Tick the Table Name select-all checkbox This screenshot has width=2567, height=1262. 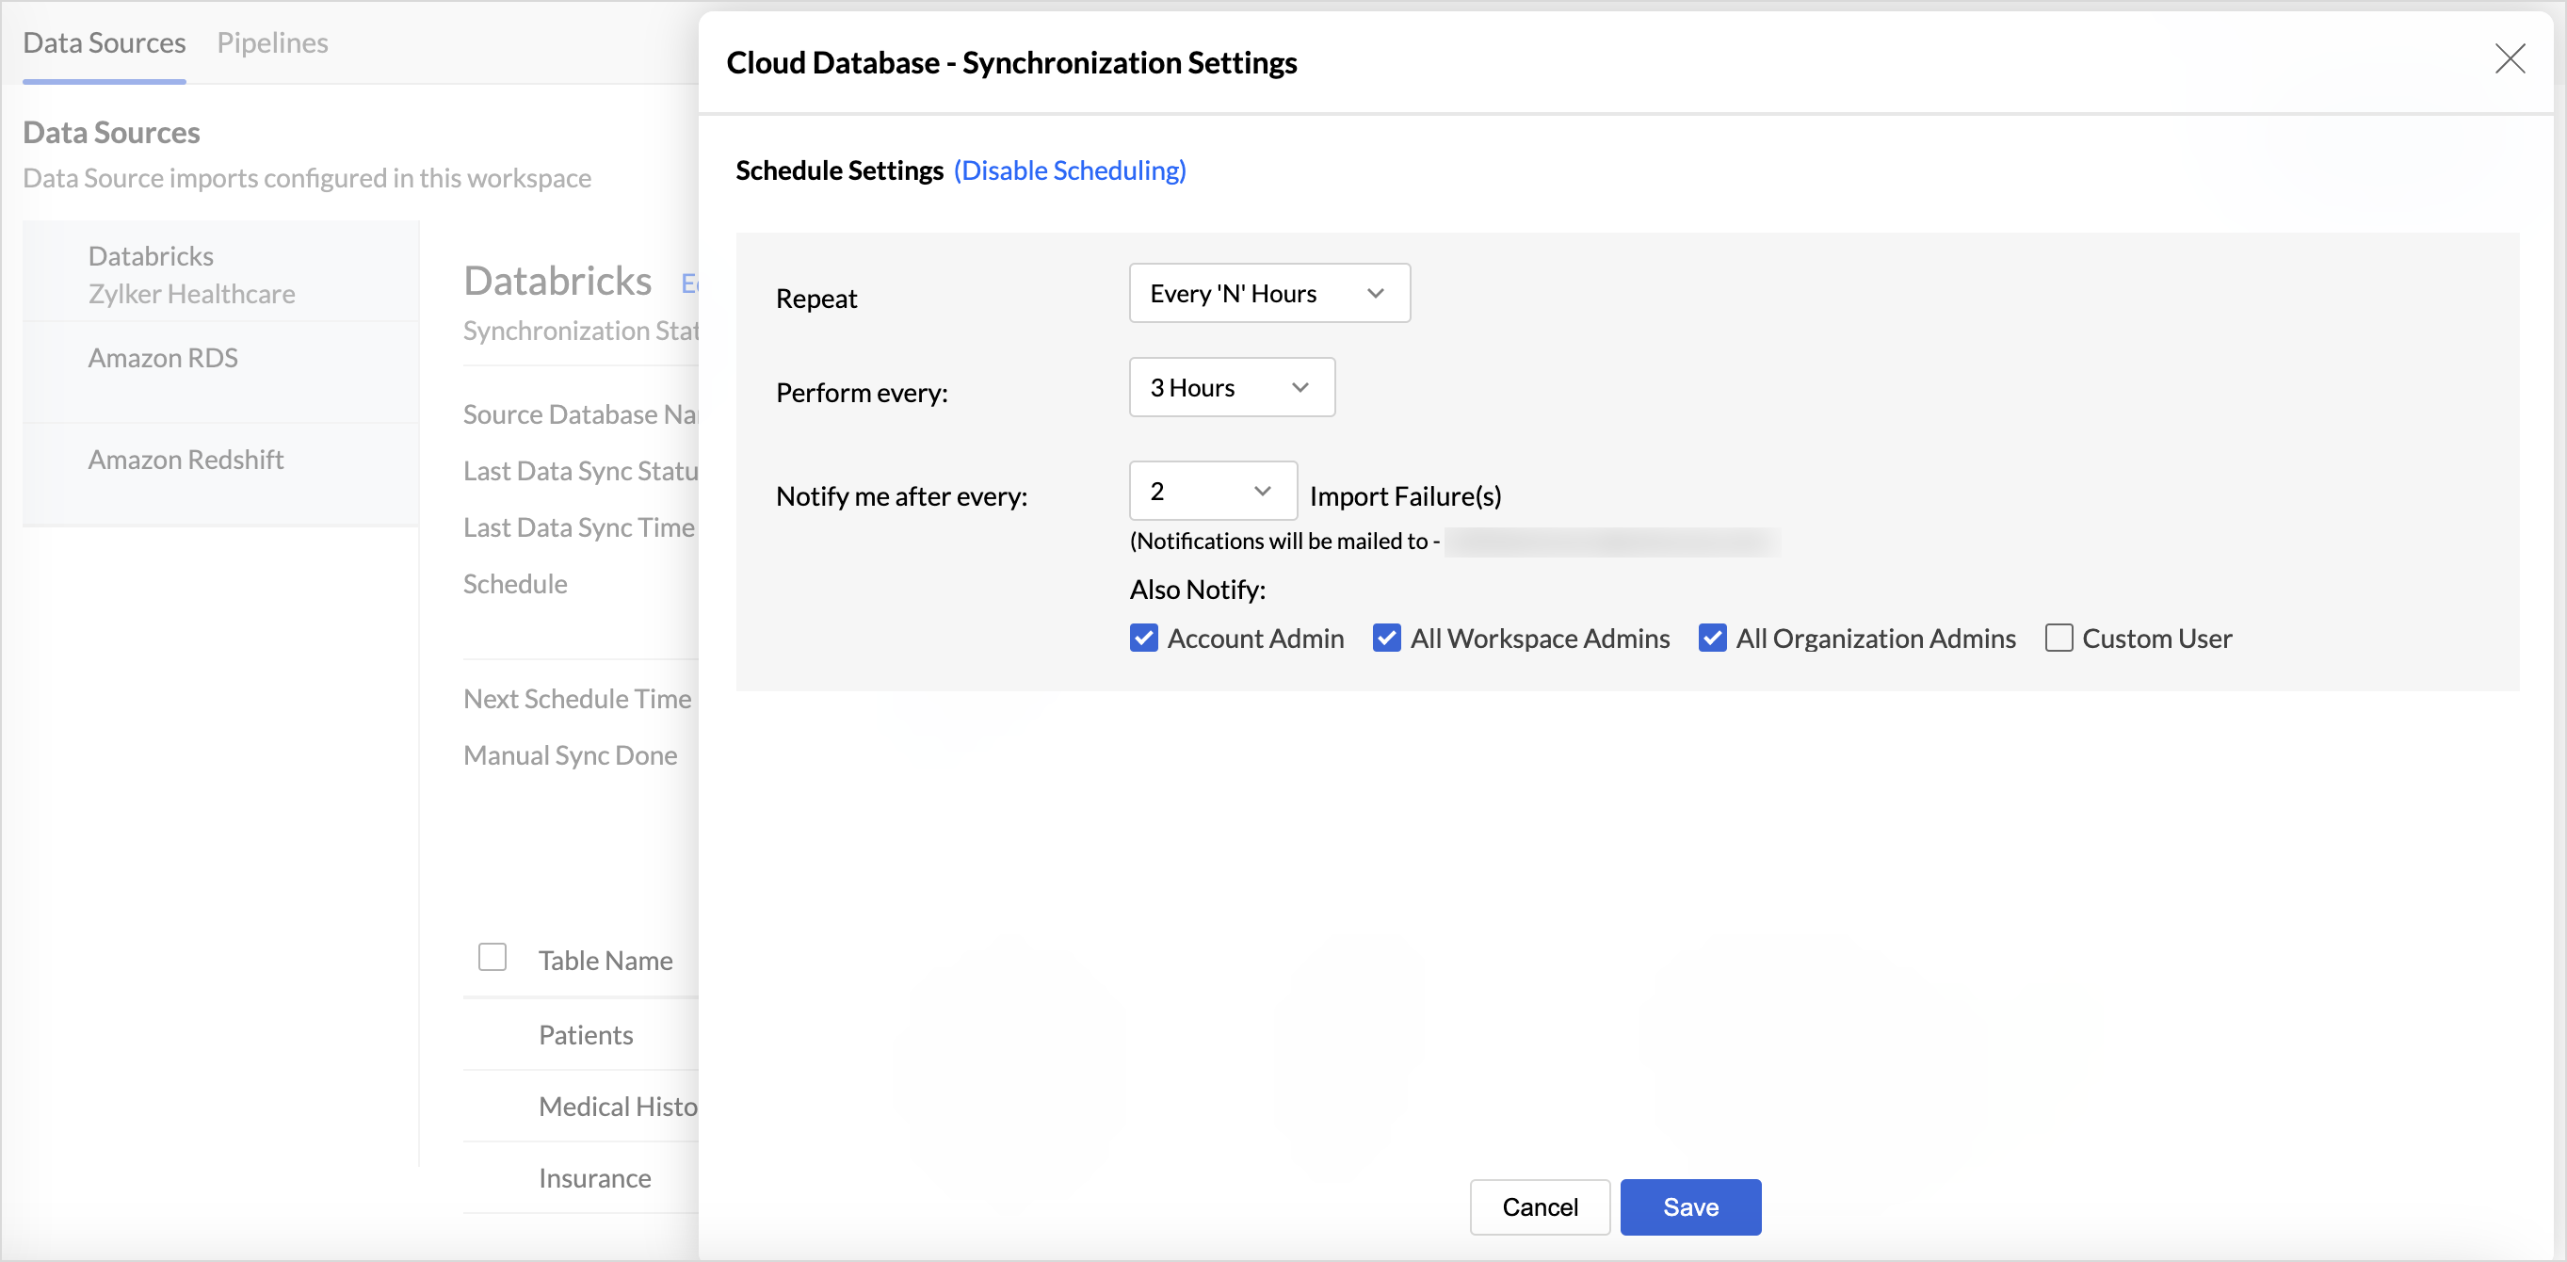point(492,958)
